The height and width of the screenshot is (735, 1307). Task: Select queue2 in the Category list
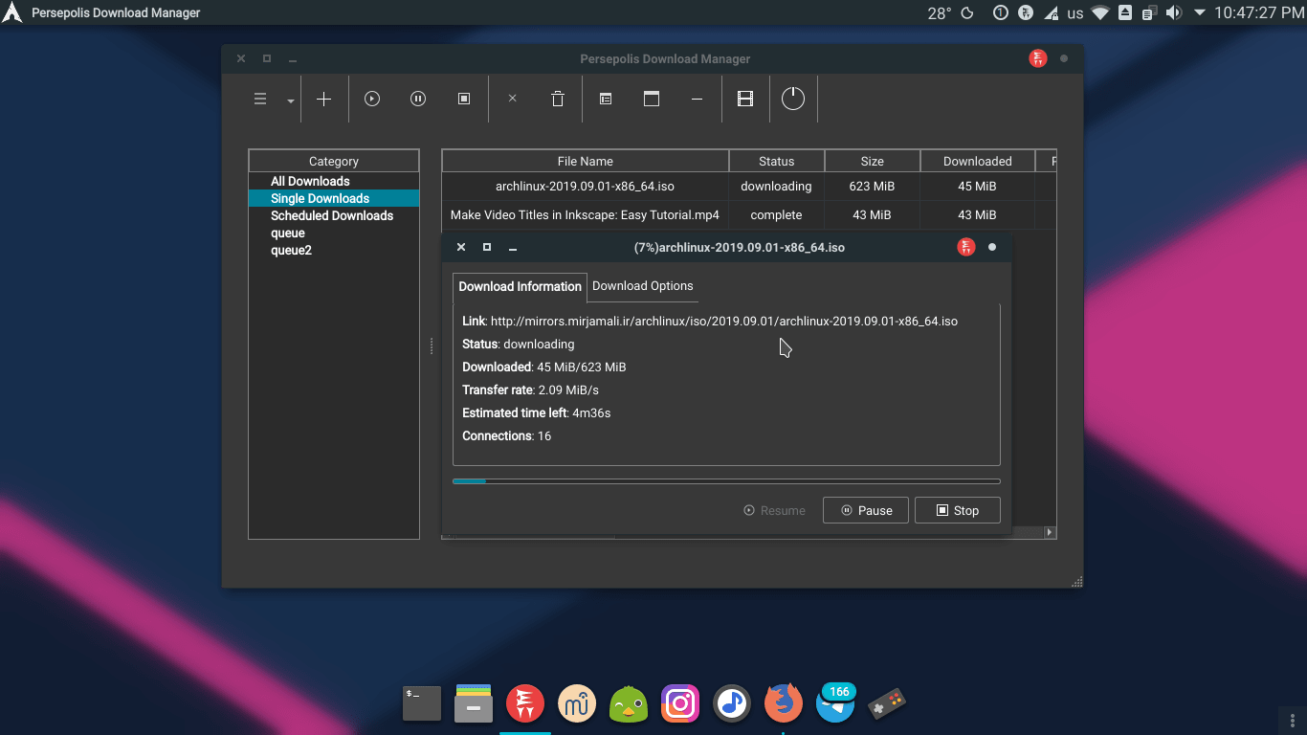pos(291,250)
